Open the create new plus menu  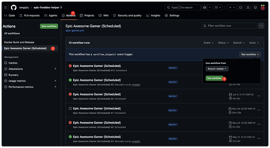pyautogui.click(x=232, y=7)
